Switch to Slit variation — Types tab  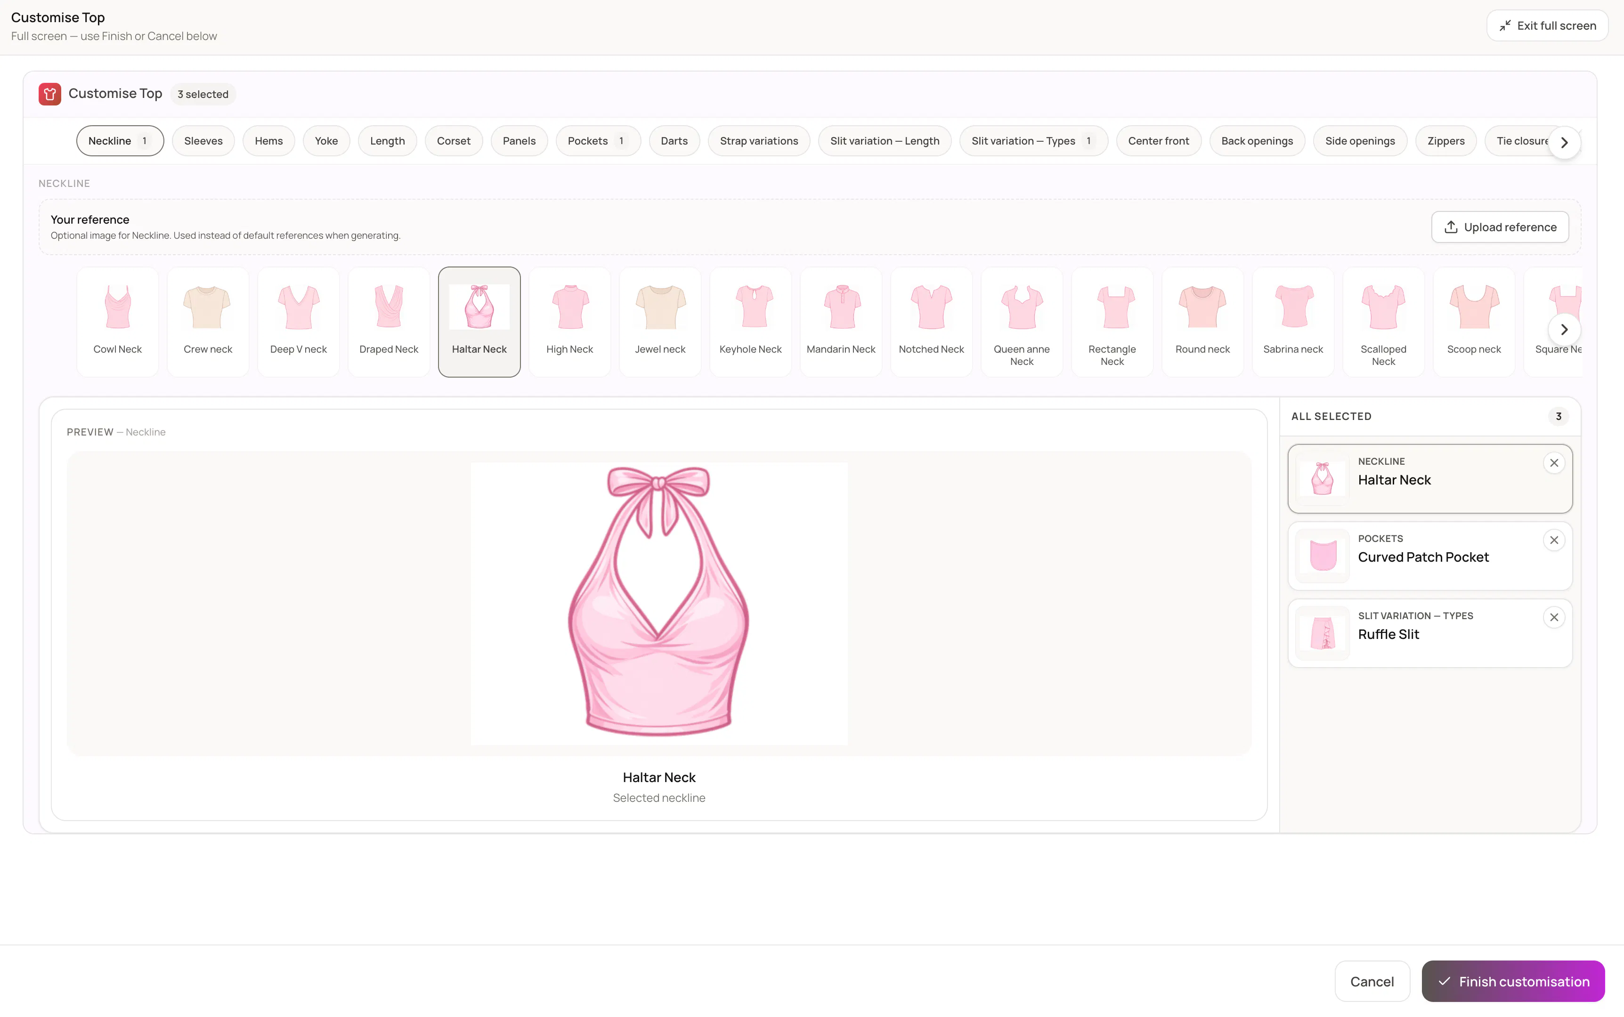tap(1033, 141)
